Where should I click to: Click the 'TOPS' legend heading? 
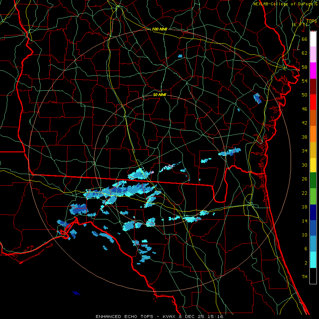tap(312, 21)
